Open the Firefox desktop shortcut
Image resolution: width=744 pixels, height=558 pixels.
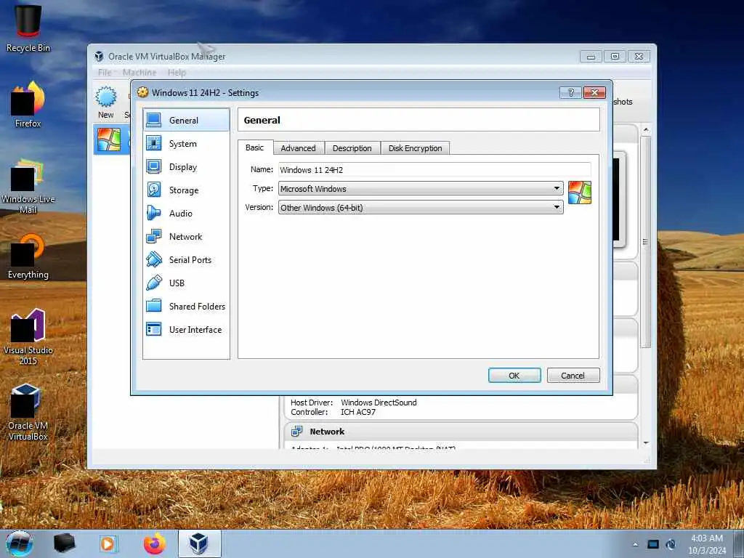tap(28, 105)
